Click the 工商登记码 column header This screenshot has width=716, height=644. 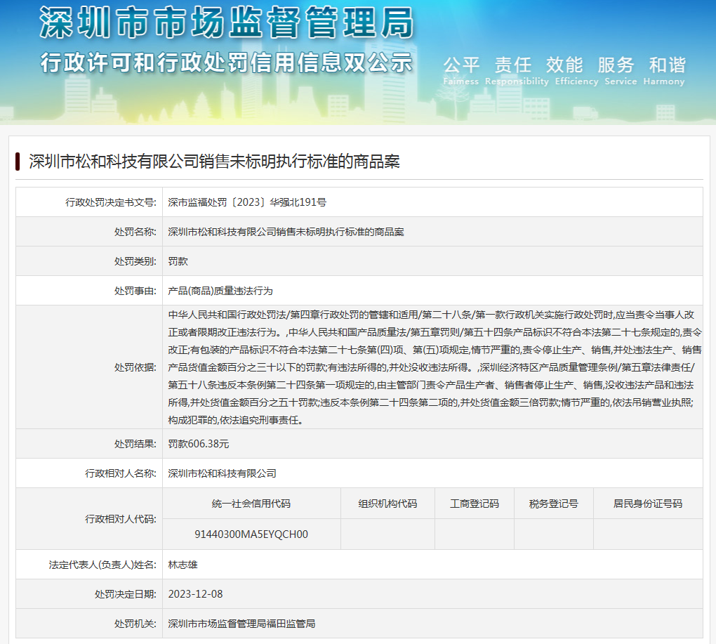coord(475,504)
